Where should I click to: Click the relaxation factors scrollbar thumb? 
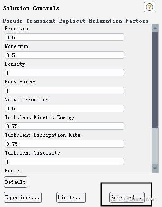[x=155, y=80]
